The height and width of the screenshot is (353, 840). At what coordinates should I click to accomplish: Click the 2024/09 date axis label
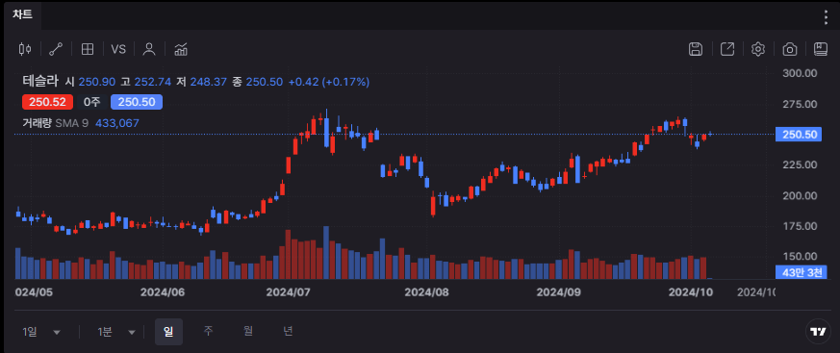click(x=559, y=292)
